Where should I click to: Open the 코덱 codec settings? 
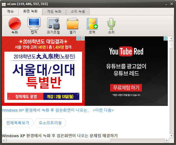point(92,26)
